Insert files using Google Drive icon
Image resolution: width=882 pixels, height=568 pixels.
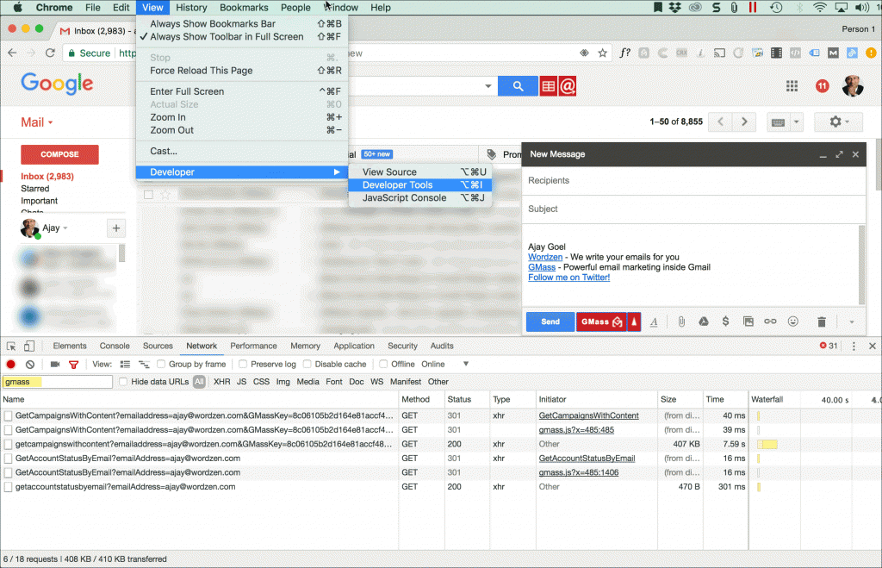pyautogui.click(x=703, y=321)
